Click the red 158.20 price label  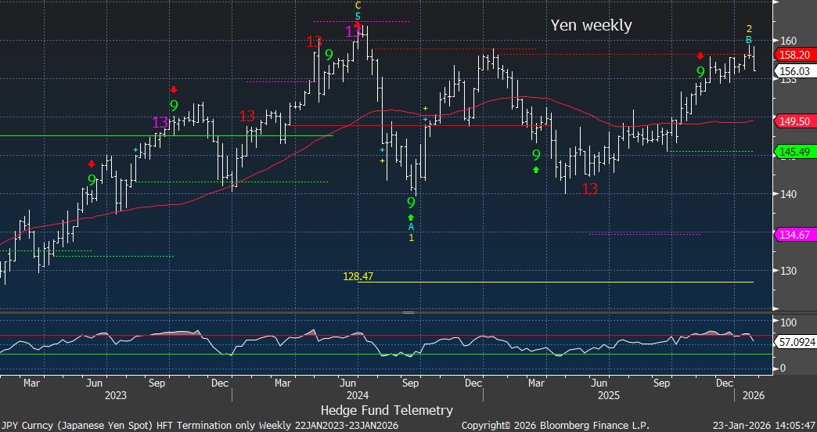(794, 55)
